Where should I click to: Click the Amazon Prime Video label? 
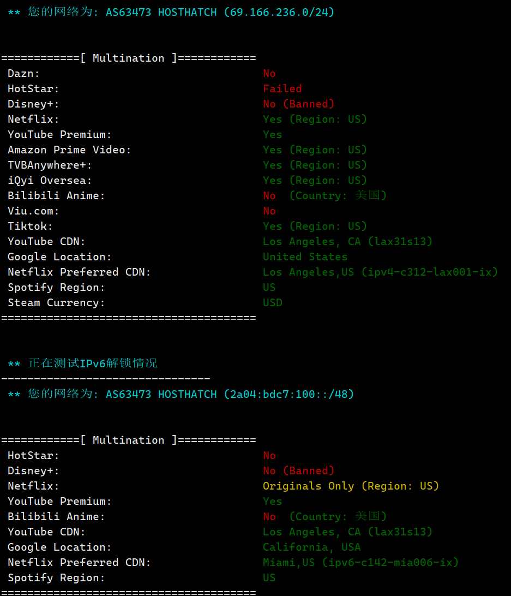pos(69,150)
